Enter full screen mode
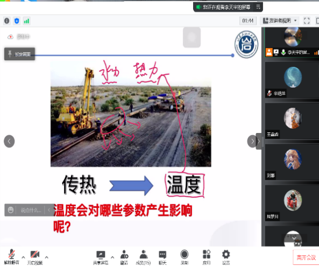The width and height of the screenshot is (319, 266). point(307,21)
